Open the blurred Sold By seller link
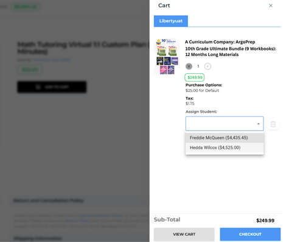 pyautogui.click(x=52, y=60)
